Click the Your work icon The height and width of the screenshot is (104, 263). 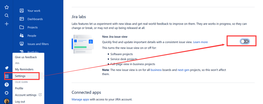point(22,11)
